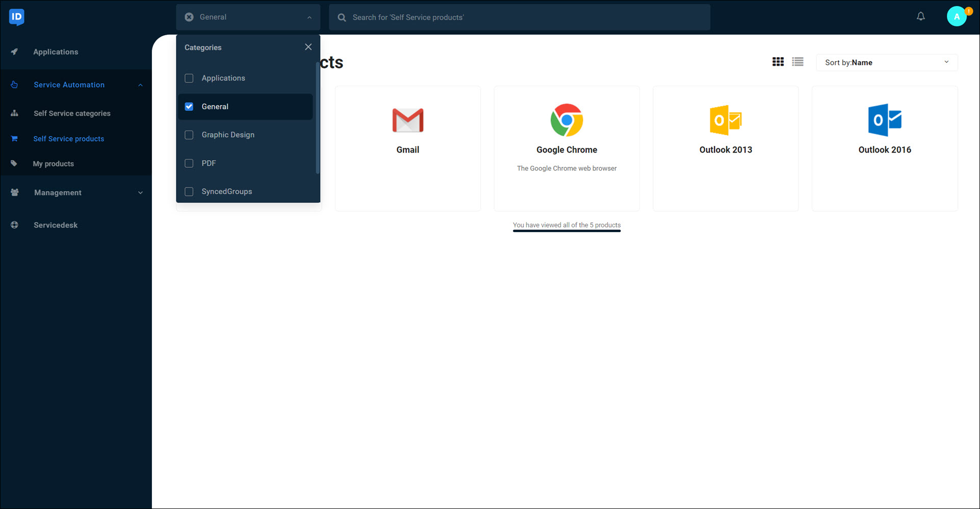The width and height of the screenshot is (980, 509).
Task: Open My products page
Action: click(x=54, y=164)
